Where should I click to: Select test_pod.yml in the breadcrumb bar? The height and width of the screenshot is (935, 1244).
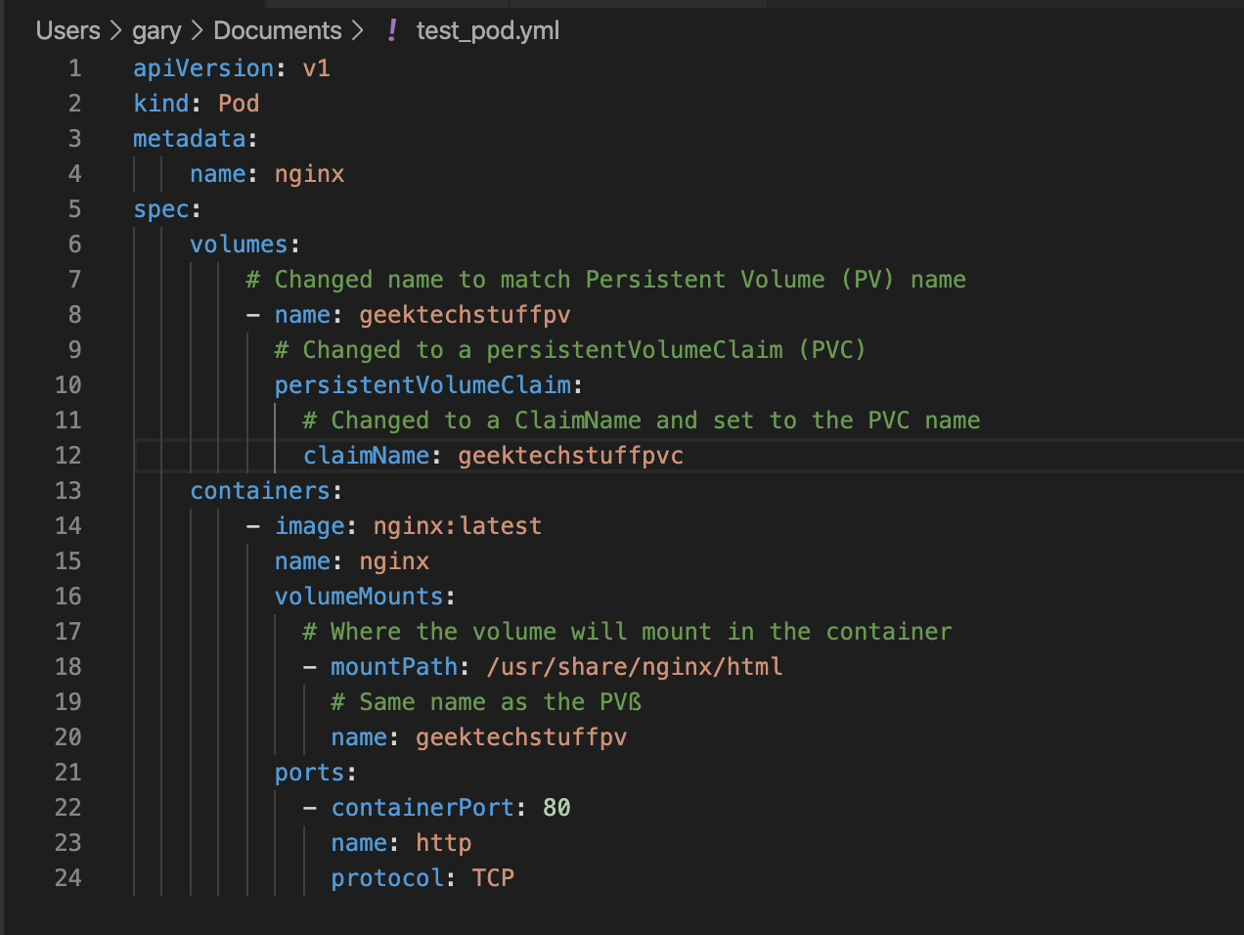coord(487,30)
